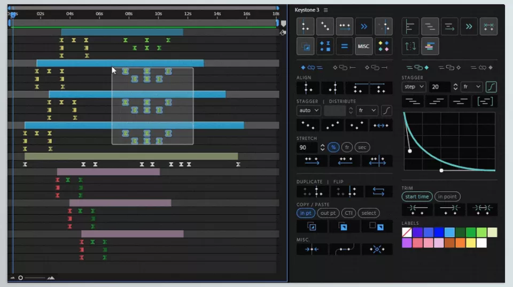
Task: Open the keyframe stagger 'fr' unit dropdown
Action: pyautogui.click(x=367, y=110)
